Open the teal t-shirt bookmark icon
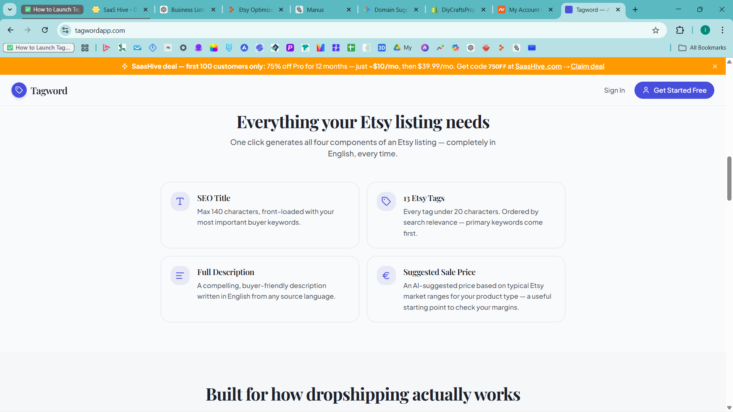Screen dimensions: 733x412 pyautogui.click(x=305, y=48)
